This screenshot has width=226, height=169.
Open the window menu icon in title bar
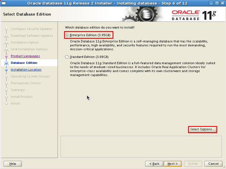[x=3, y=3]
